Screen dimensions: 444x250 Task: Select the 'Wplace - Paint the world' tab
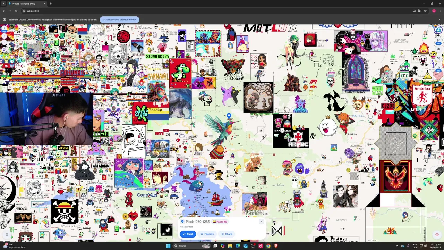pos(27,3)
